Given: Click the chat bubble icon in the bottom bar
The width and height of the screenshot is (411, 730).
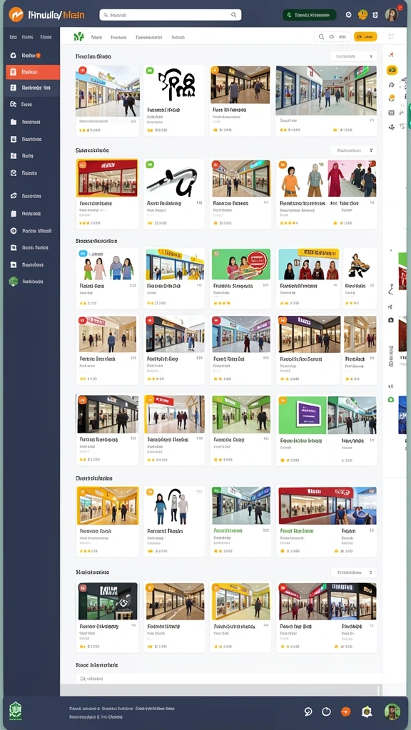Looking at the screenshot, I should [308, 711].
